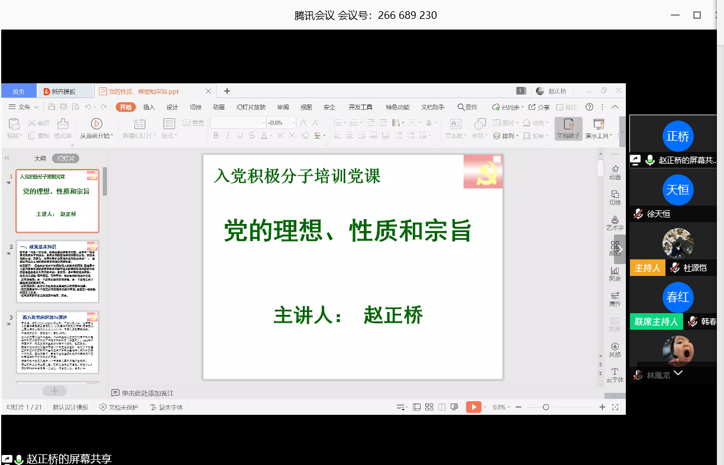
Task: Click the fit-to-window icon beside zoom slider
Action: 615,407
